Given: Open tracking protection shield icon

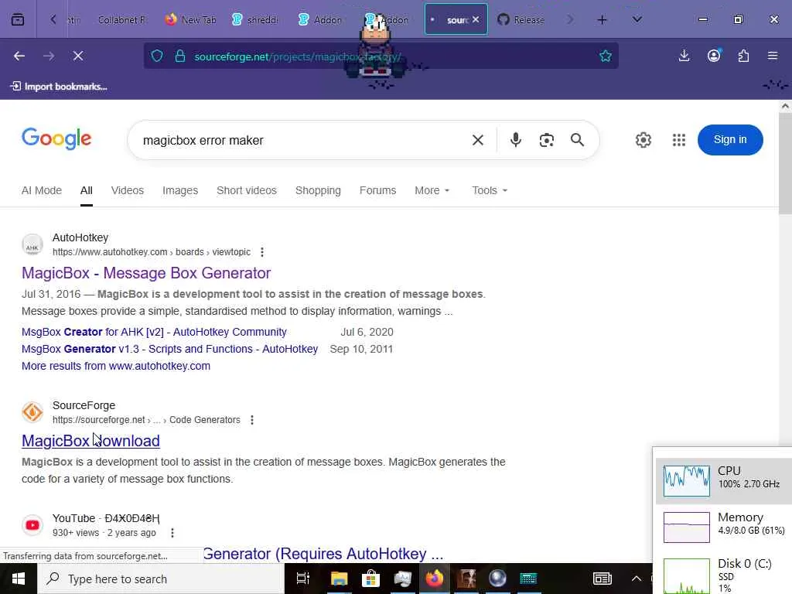Looking at the screenshot, I should (x=157, y=56).
